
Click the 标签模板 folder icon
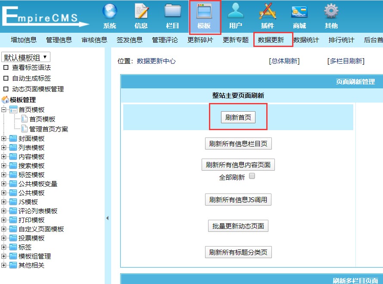[x=13, y=175]
